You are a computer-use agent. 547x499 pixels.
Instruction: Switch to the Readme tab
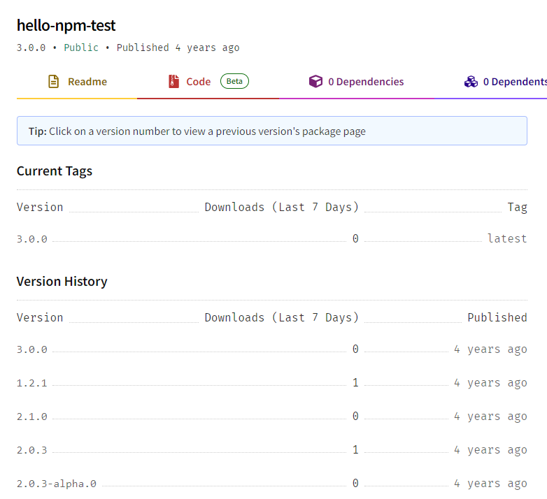coord(87,82)
